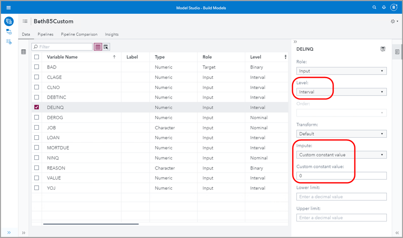Image resolution: width=403 pixels, height=238 pixels.
Task: Check the CLAGE variable checkbox
Action: (x=36, y=77)
